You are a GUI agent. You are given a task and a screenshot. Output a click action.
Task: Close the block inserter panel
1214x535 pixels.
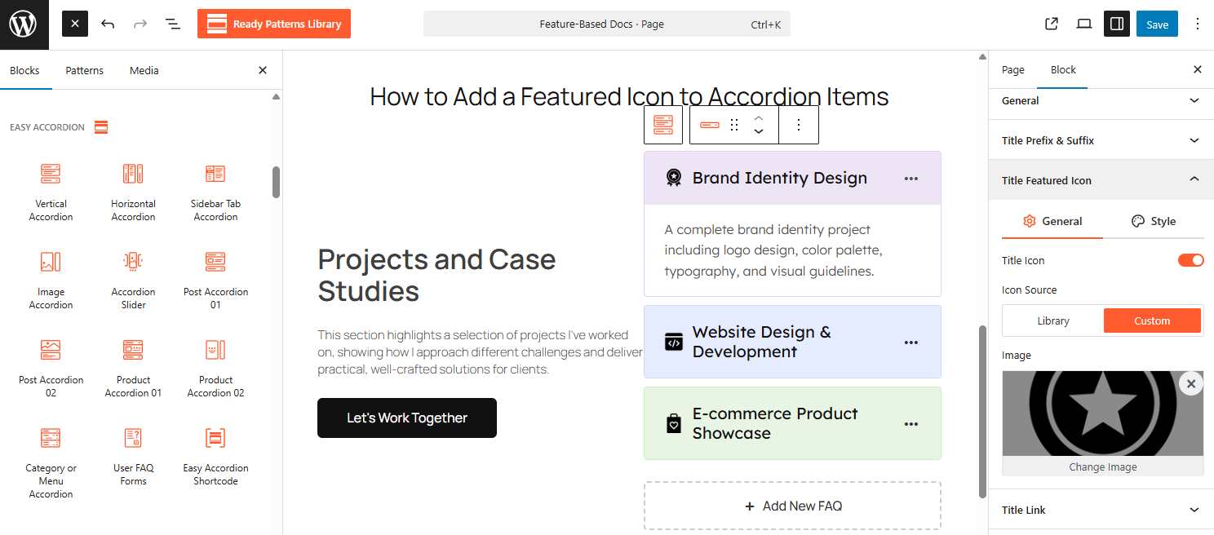click(263, 70)
